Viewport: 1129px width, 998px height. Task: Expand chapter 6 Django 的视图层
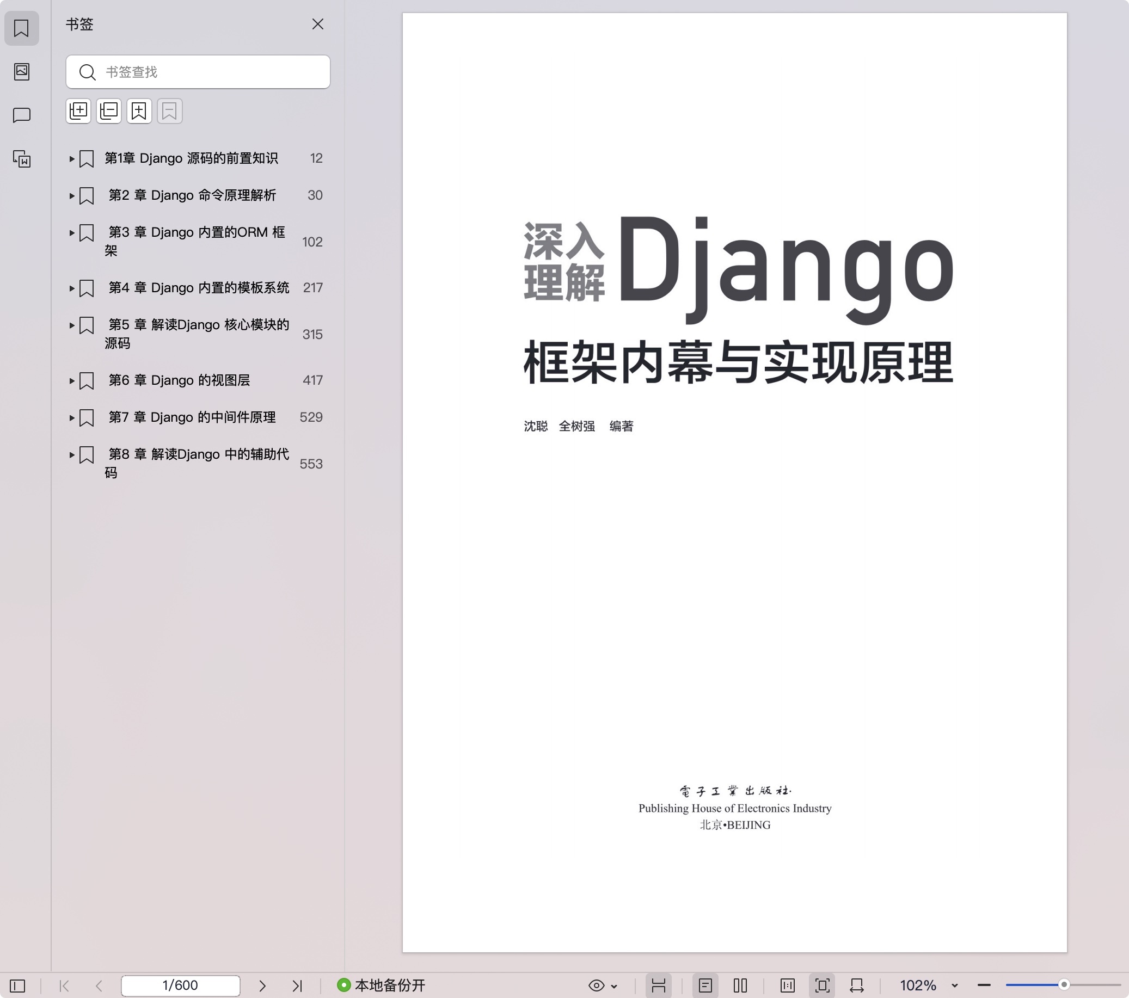point(72,380)
